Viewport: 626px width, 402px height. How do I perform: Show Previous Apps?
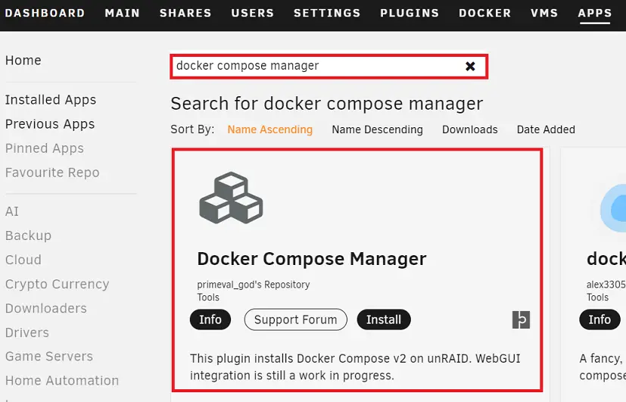click(50, 124)
